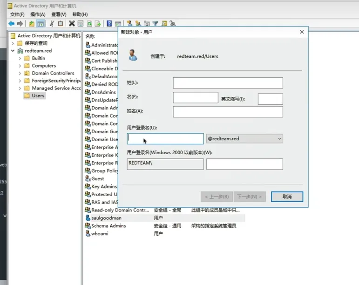Toggle the Show/Hide console tree icon
This screenshot has height=285, width=359.
41,24
